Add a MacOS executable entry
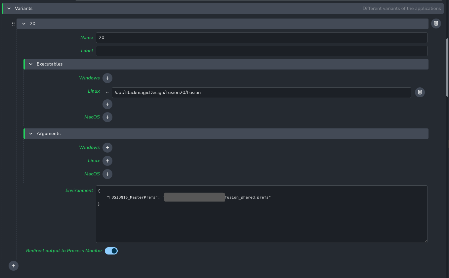449x278 pixels. coord(107,117)
